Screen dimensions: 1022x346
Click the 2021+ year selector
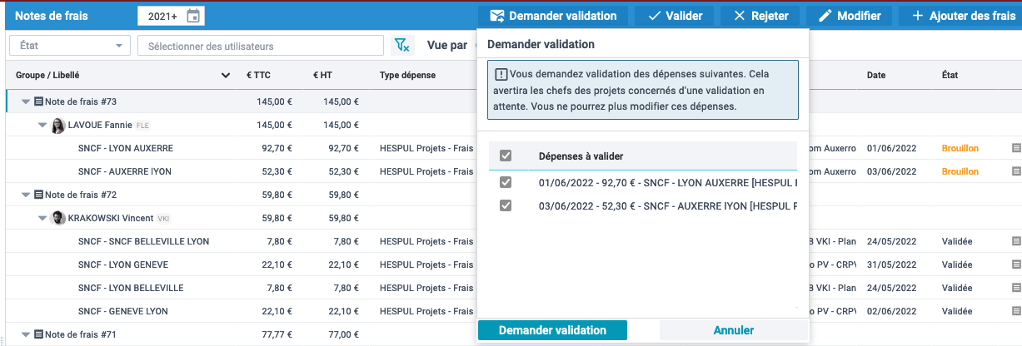(171, 16)
